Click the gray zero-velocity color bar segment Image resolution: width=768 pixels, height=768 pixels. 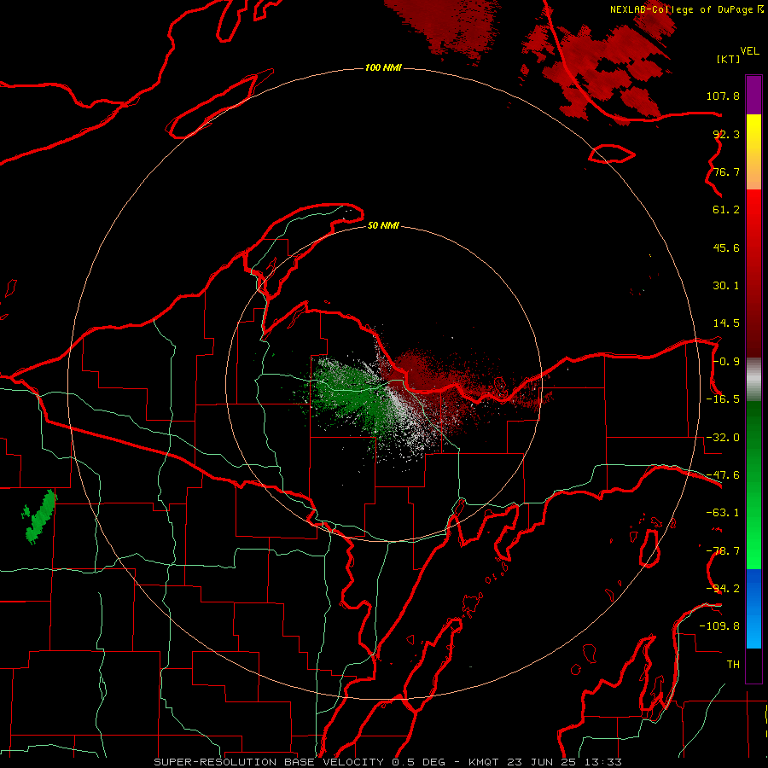753,379
